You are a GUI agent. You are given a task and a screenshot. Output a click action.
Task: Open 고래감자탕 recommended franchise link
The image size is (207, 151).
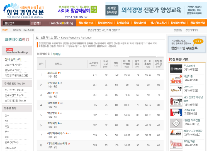tap(189, 141)
